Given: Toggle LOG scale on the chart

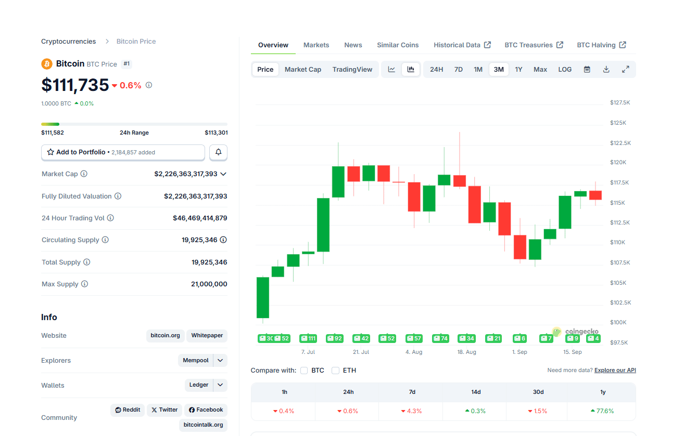Looking at the screenshot, I should pyautogui.click(x=565, y=69).
